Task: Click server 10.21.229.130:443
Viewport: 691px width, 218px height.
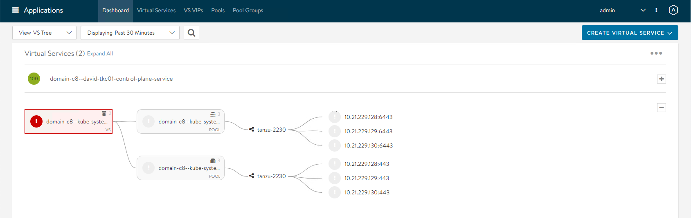Action: [x=367, y=192]
